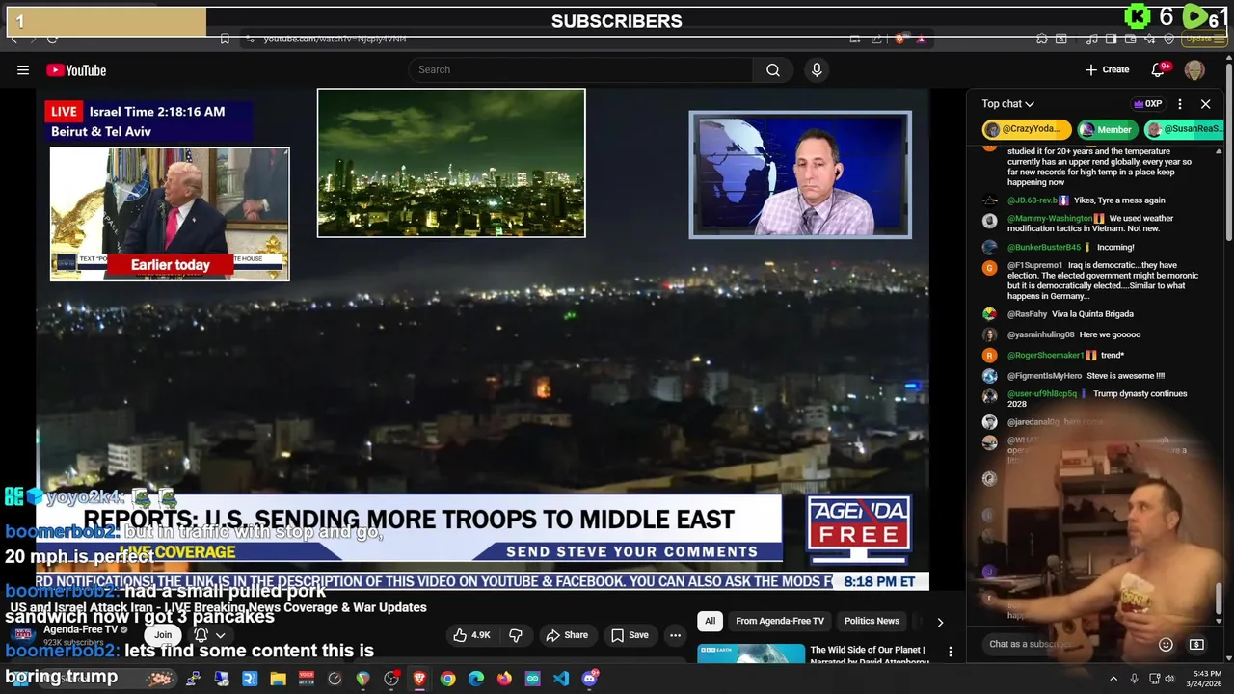
Task: Open Firefox from the taskbar
Action: [x=504, y=679]
